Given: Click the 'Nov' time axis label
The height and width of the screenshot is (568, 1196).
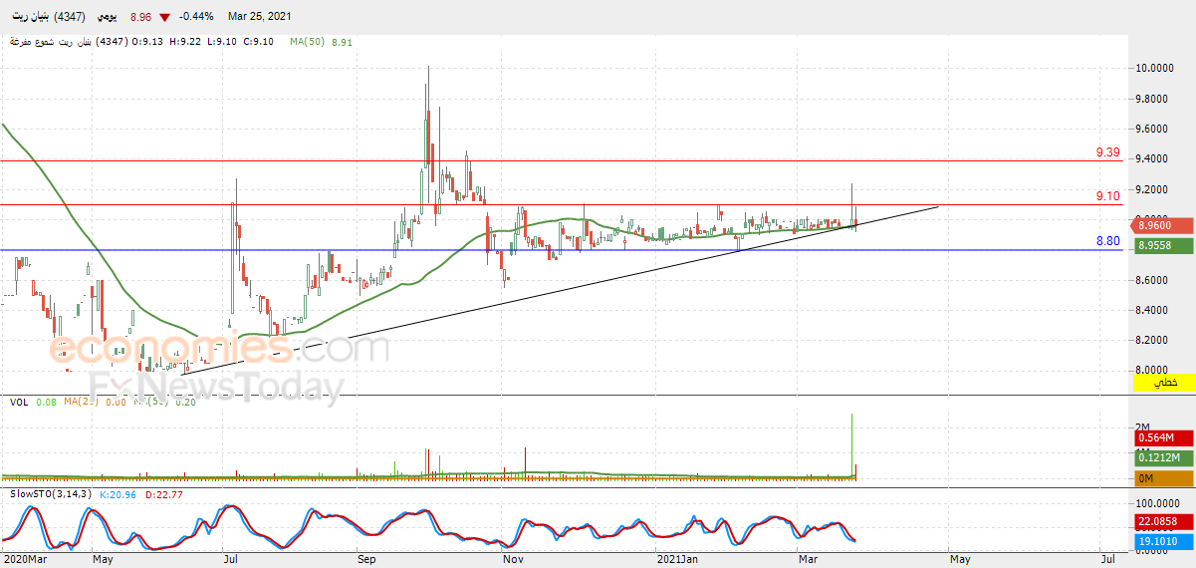Looking at the screenshot, I should click(x=514, y=560).
